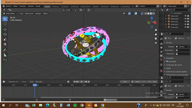
Task: Toggle the Gravedad checkbox
Action: click(167, 61)
